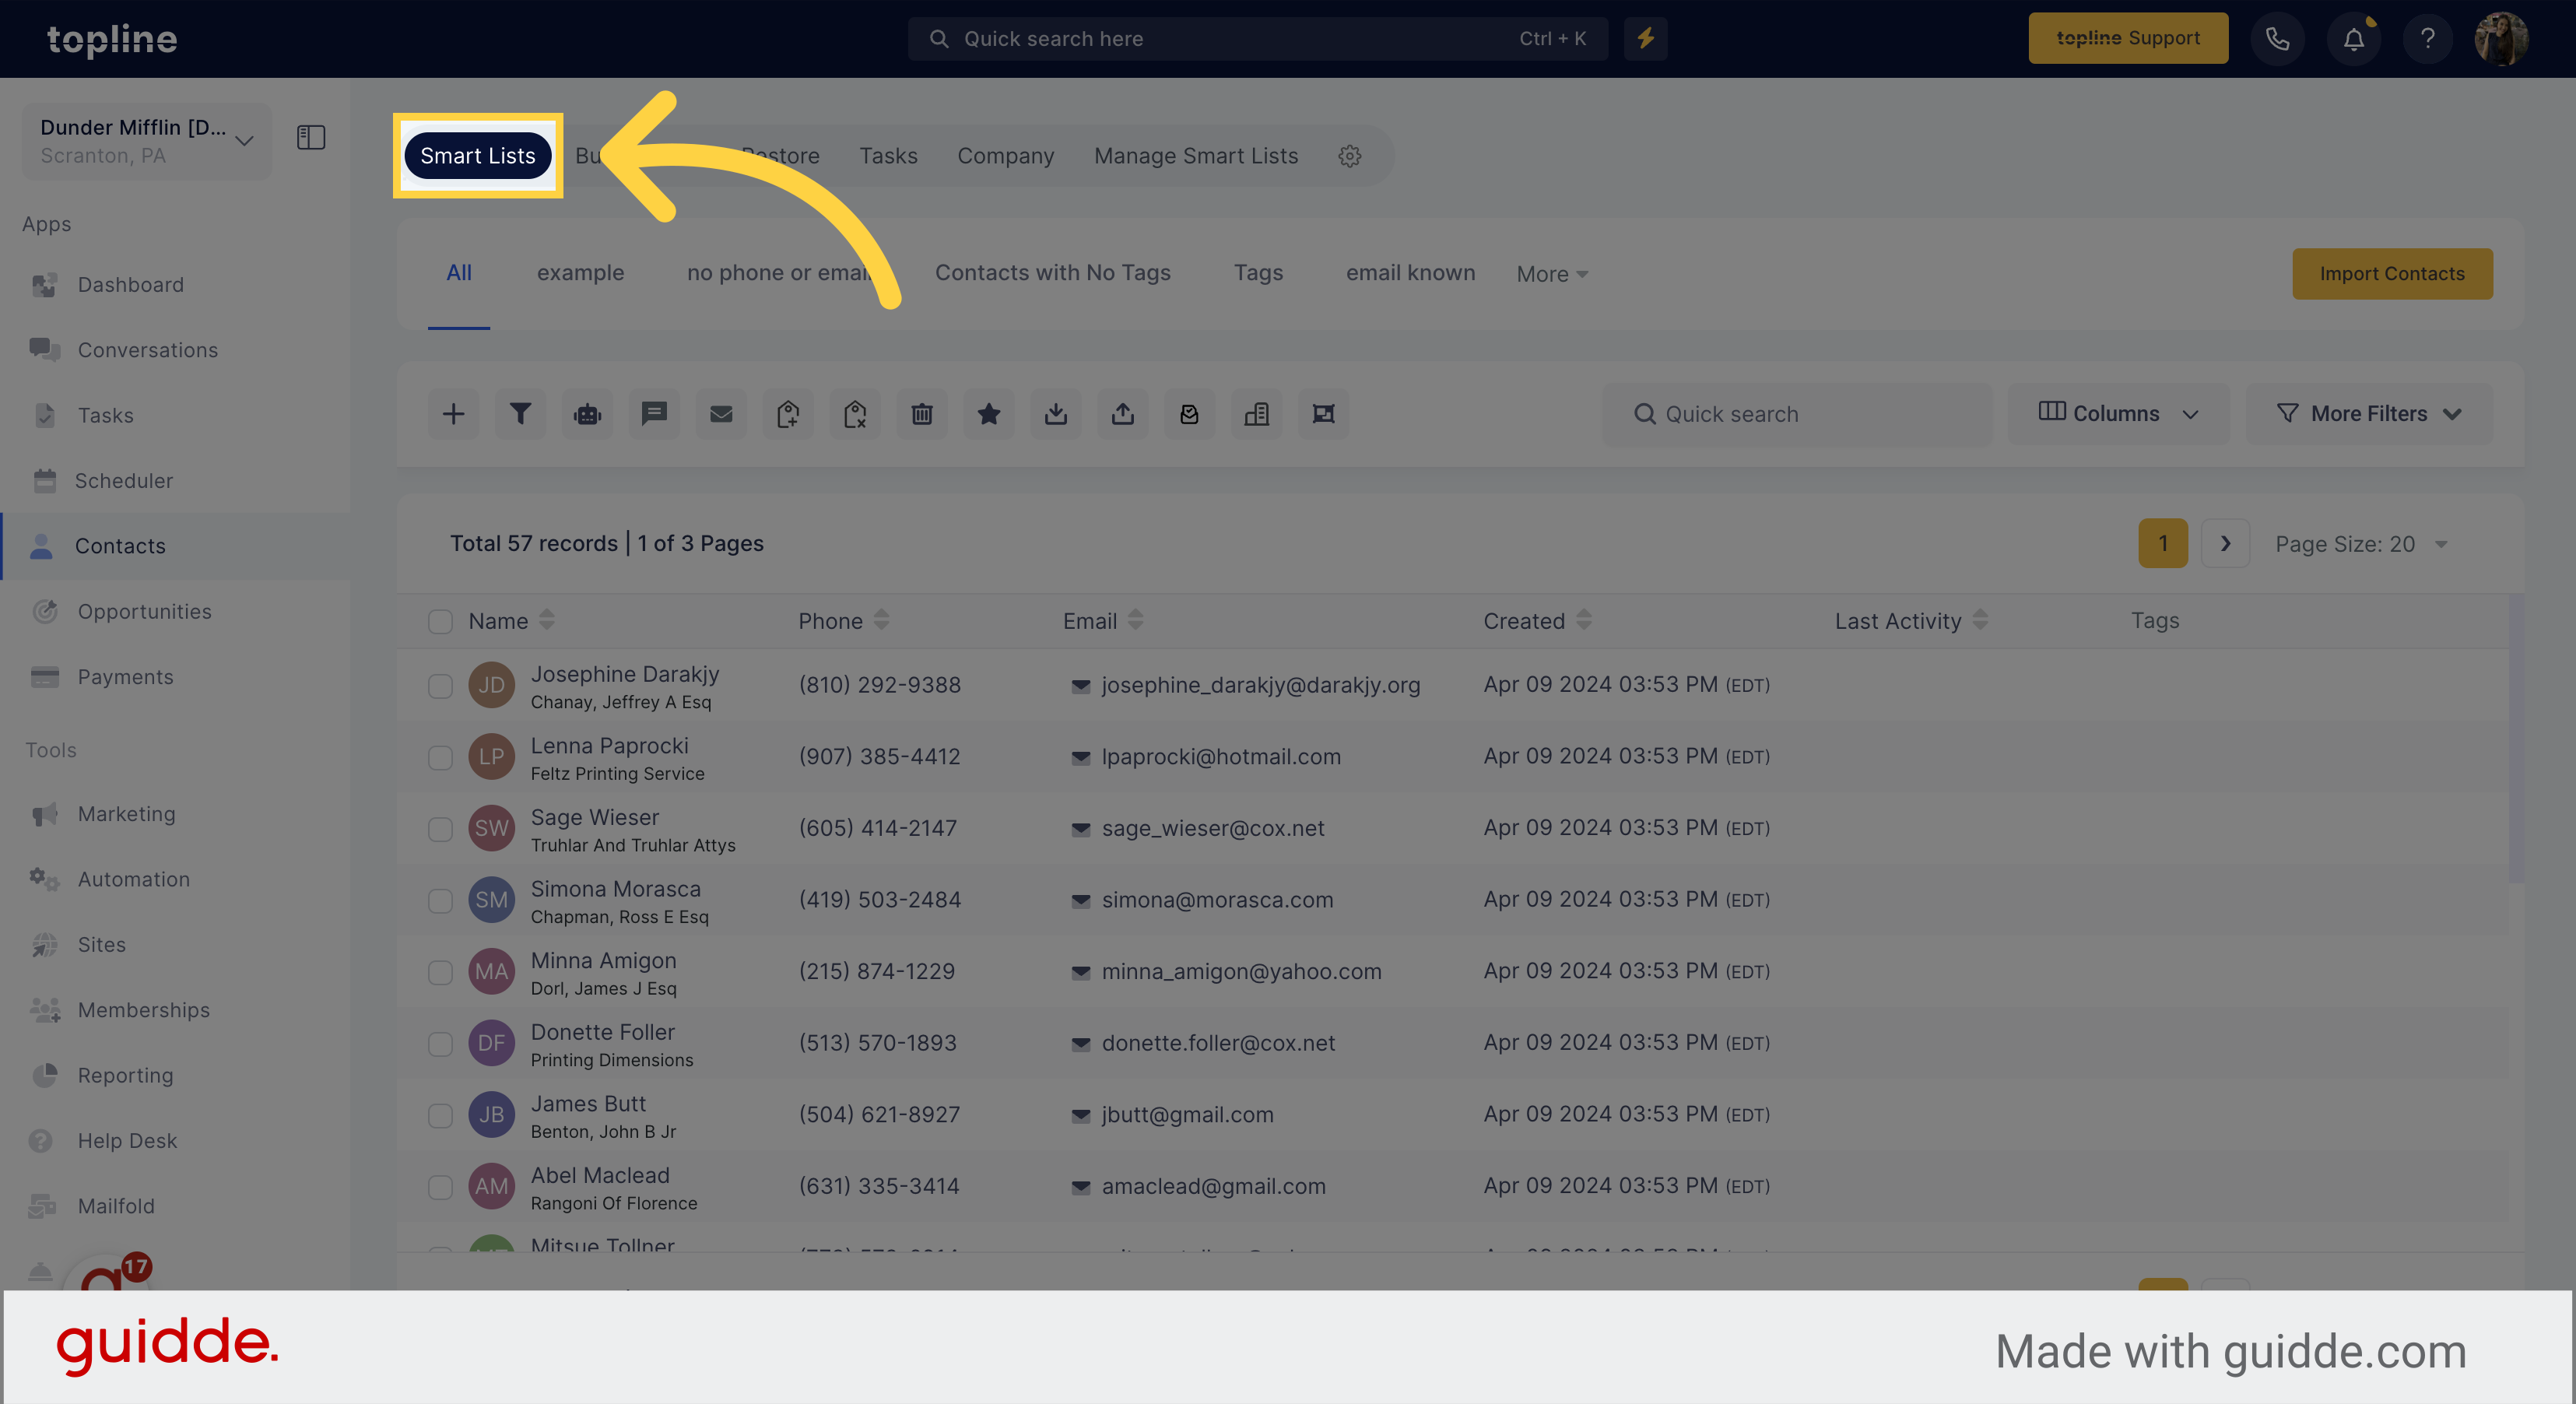Click the delete trash icon

[922, 414]
